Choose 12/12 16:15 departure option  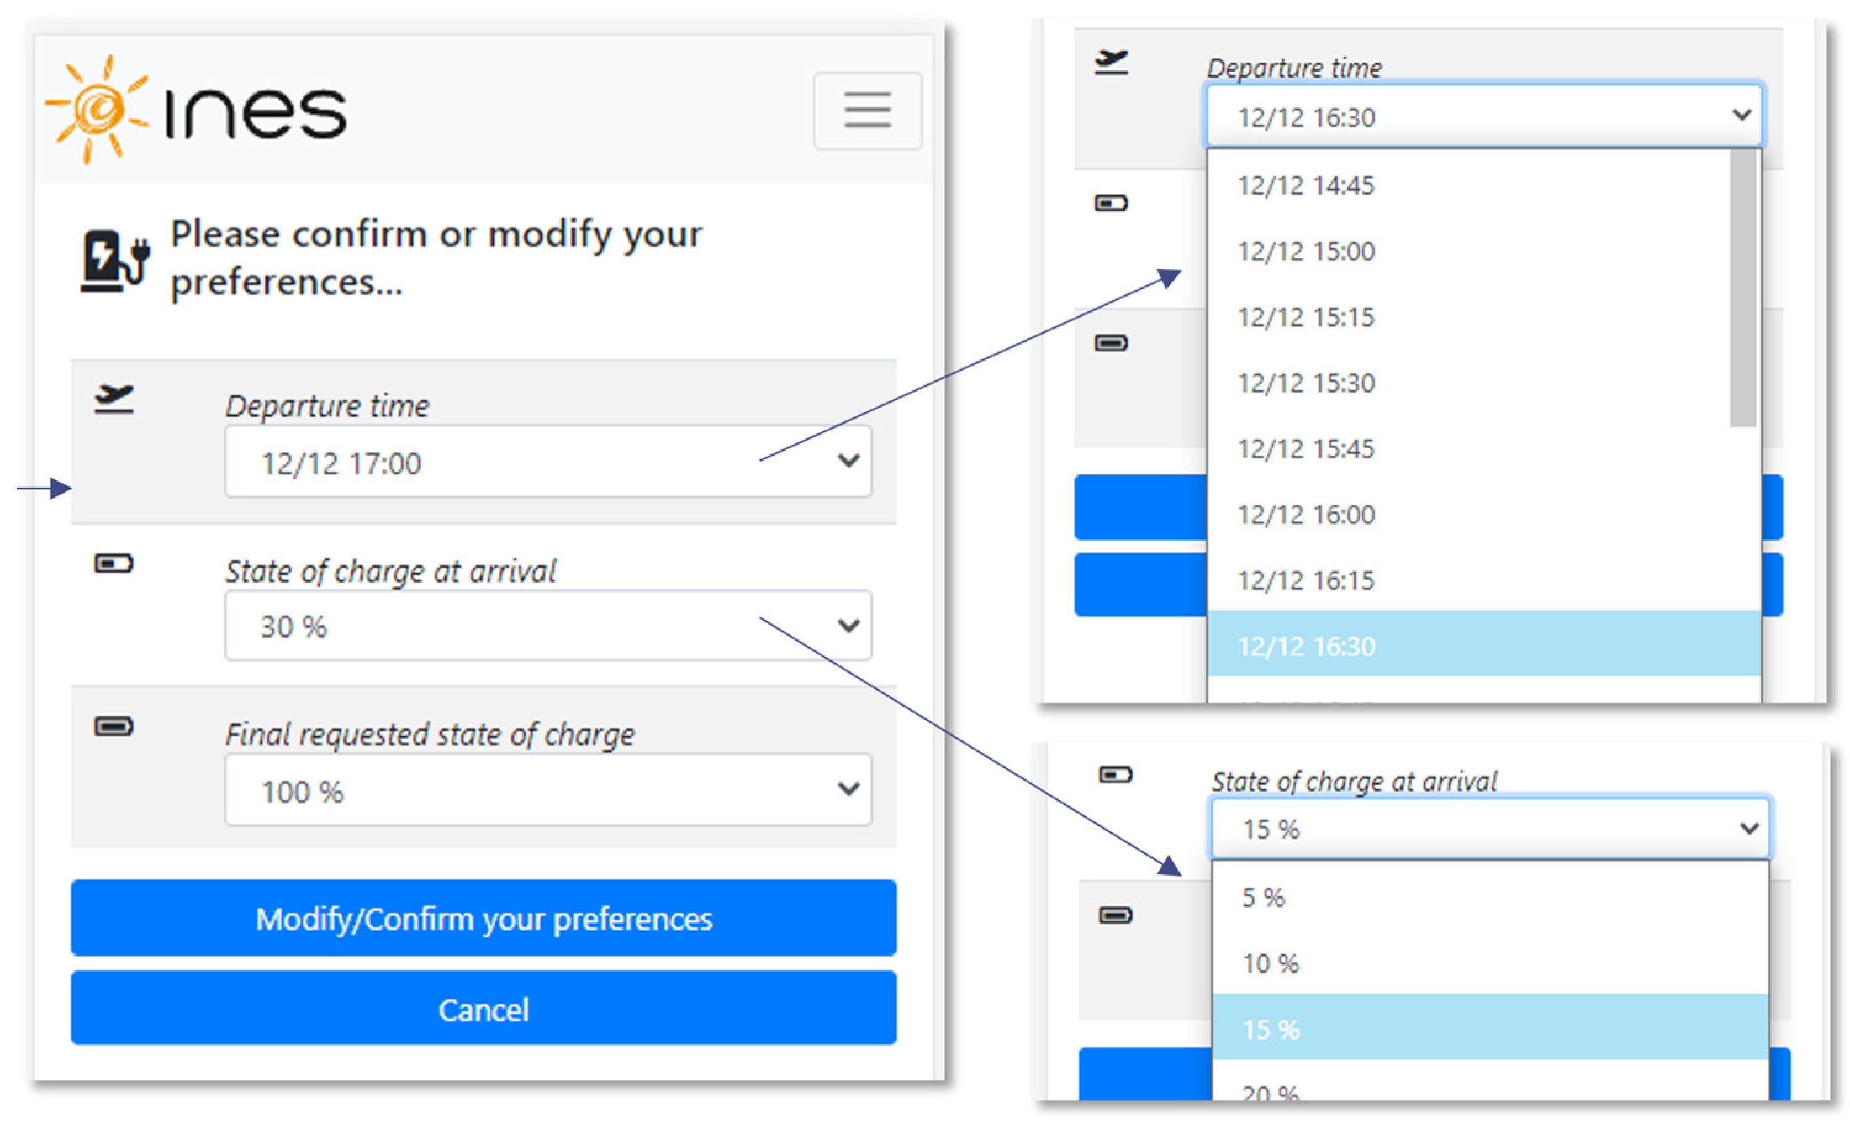pyautogui.click(x=1305, y=580)
